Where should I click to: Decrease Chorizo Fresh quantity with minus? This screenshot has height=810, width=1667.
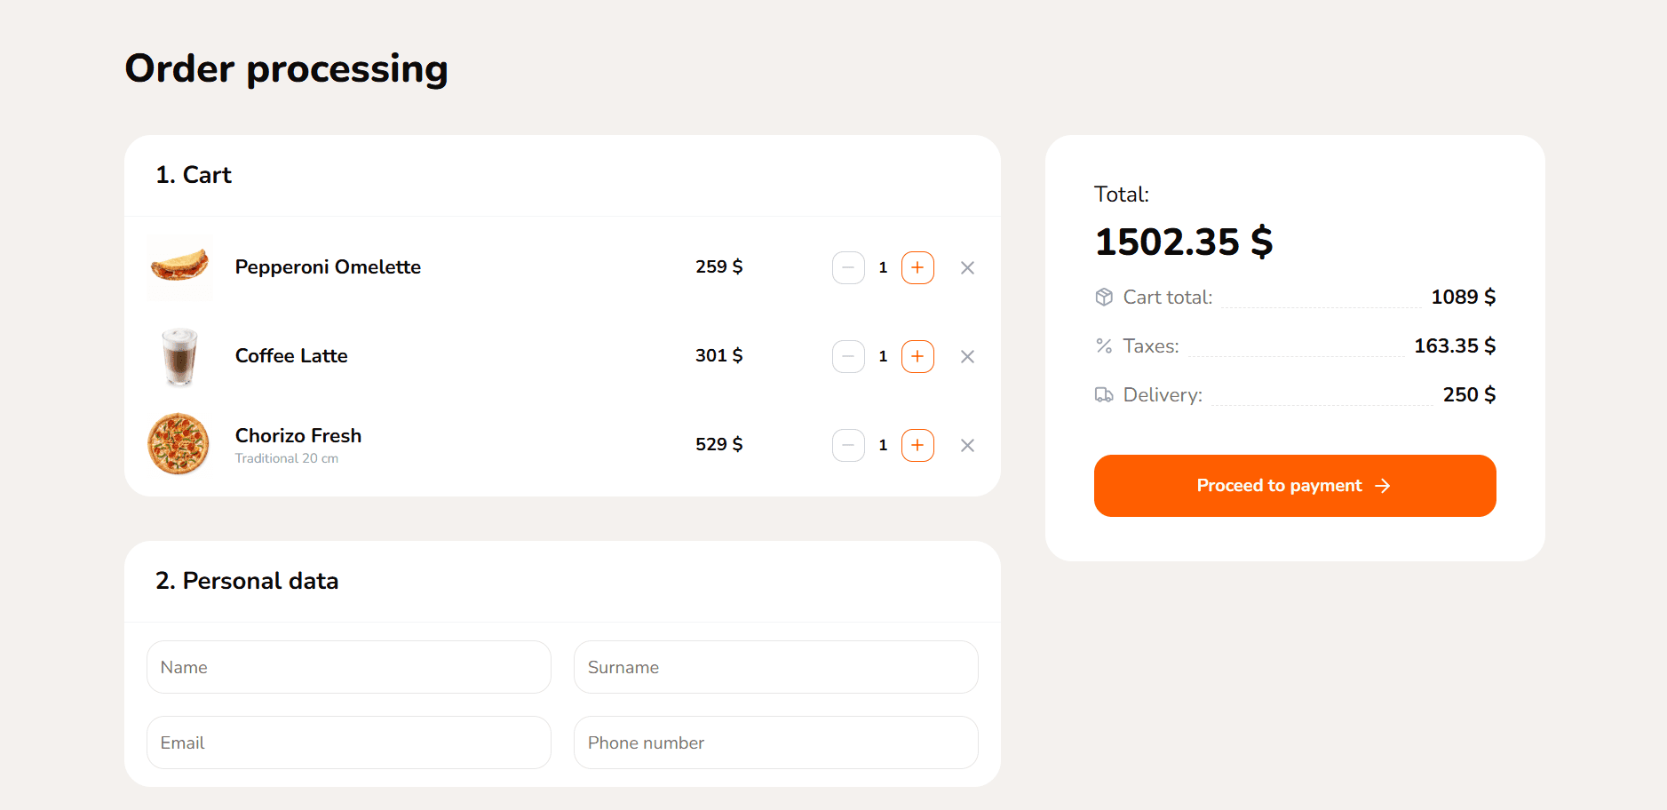point(848,445)
